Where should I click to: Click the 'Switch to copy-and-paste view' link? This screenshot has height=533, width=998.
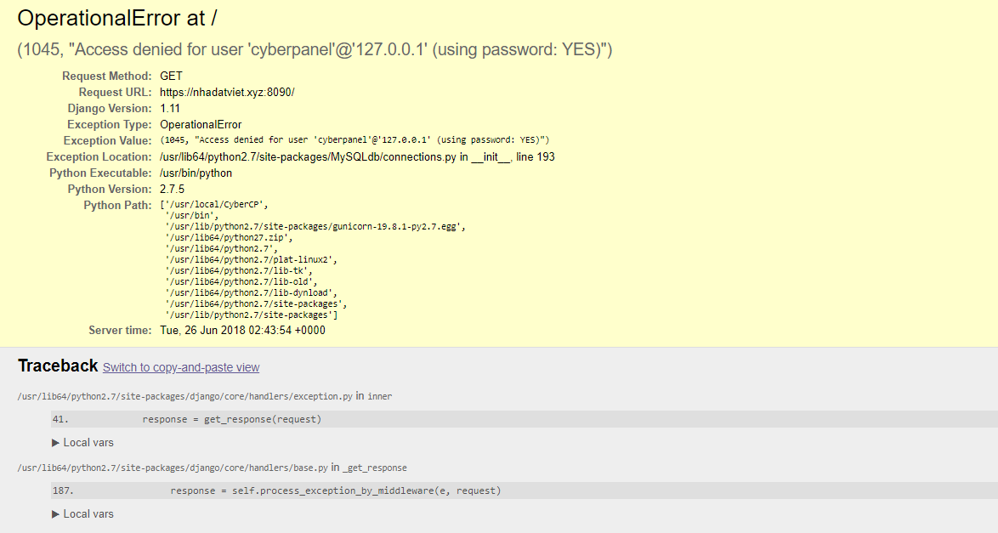[x=181, y=367]
